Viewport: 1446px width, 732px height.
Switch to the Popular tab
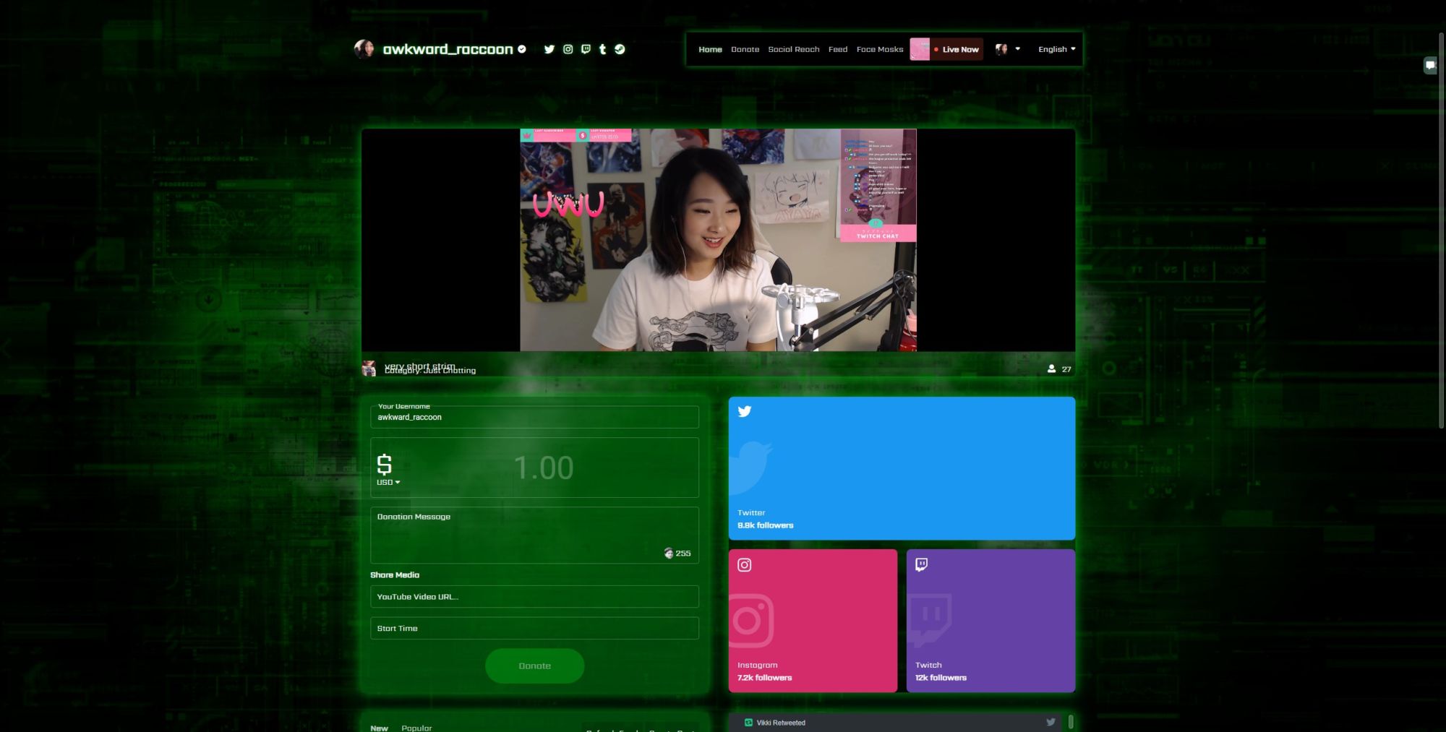416,727
